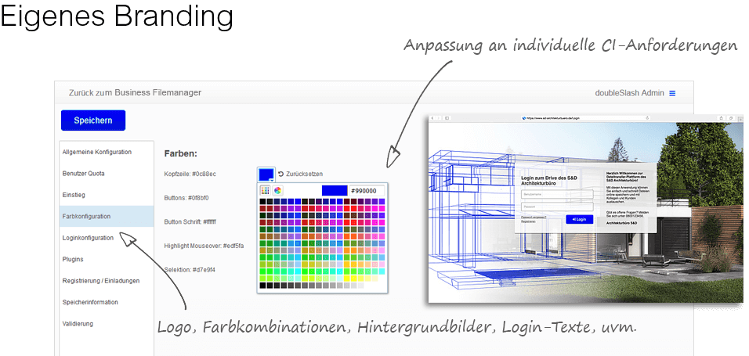Click the Farben: heading
Image resolution: width=749 pixels, height=356 pixels.
pyautogui.click(x=181, y=153)
